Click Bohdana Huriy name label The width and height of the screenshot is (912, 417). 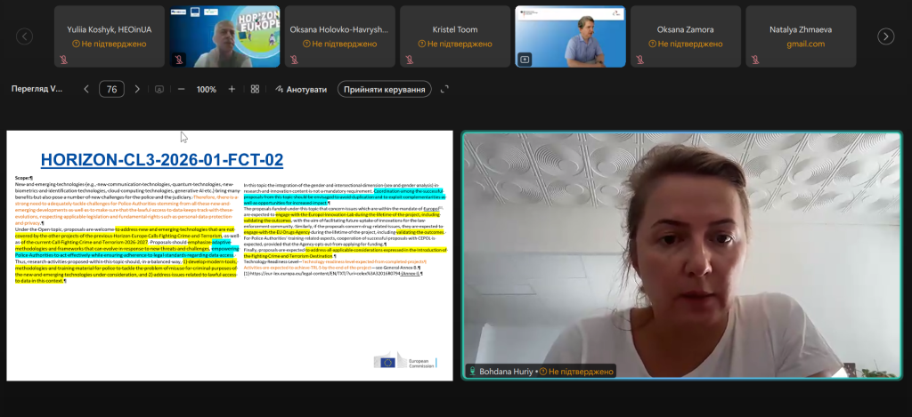click(x=506, y=371)
